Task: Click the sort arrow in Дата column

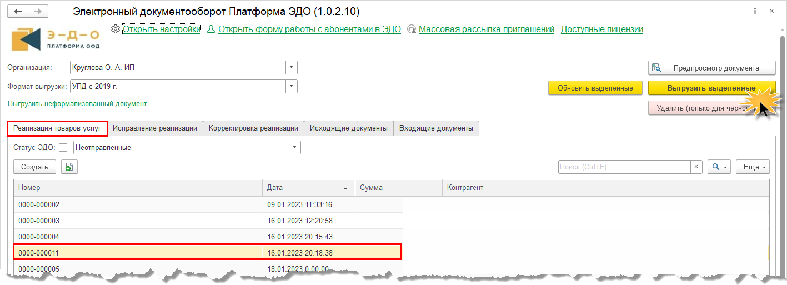Action: coord(345,188)
